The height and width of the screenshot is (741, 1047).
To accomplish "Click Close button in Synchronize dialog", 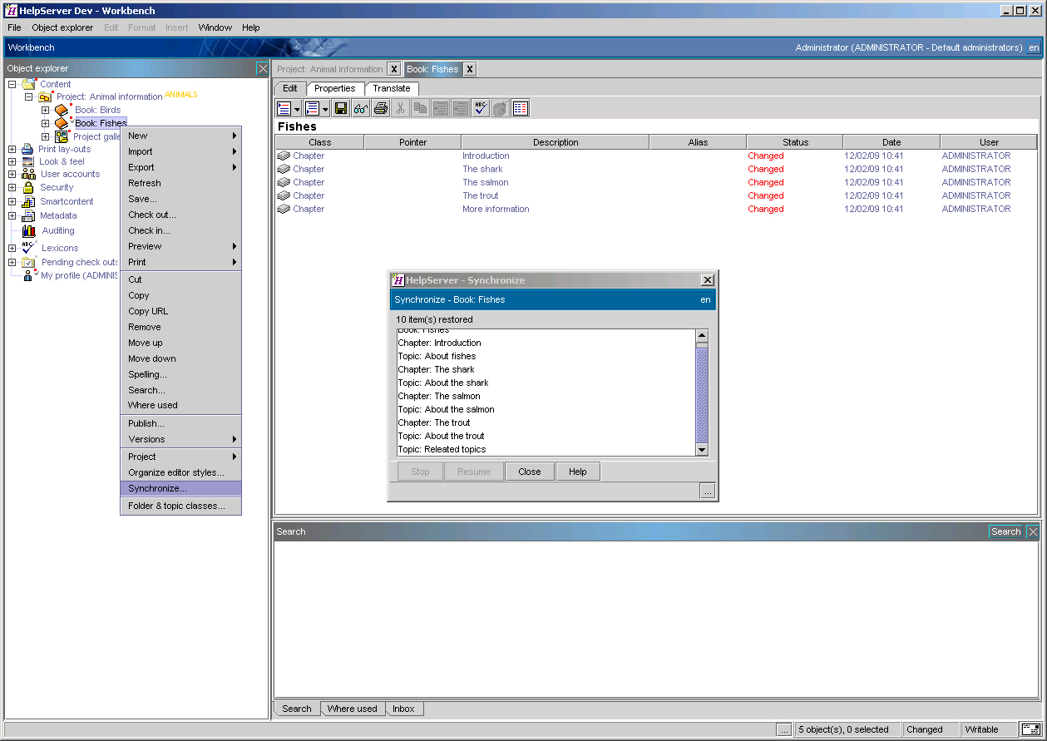I will (x=530, y=472).
